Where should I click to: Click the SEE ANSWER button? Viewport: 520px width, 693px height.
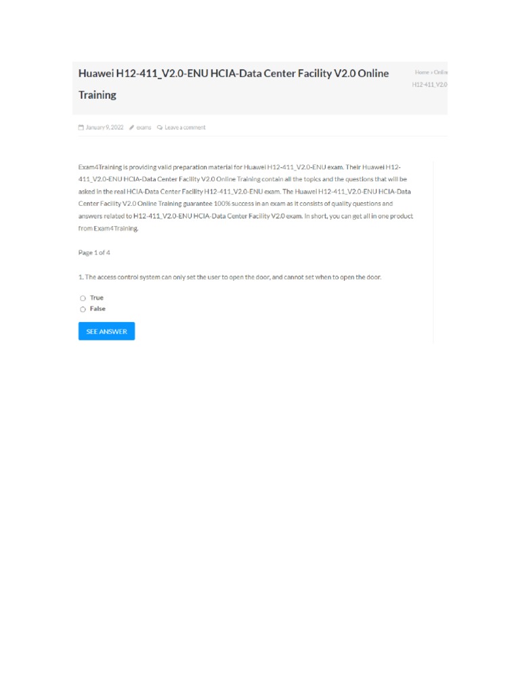(x=106, y=331)
